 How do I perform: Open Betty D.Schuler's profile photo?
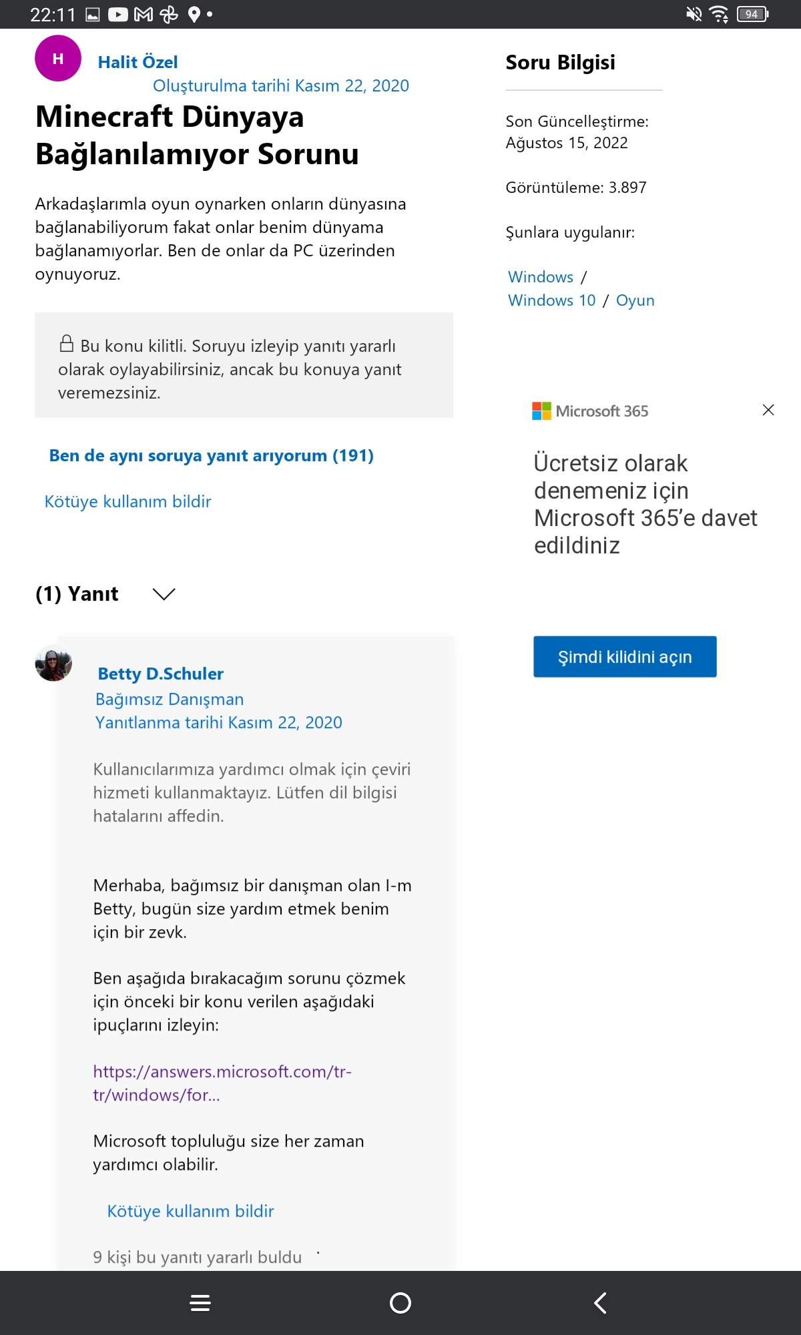click(x=53, y=663)
